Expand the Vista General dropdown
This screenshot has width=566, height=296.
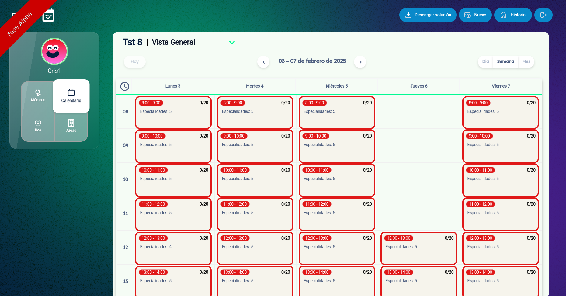[x=232, y=43]
